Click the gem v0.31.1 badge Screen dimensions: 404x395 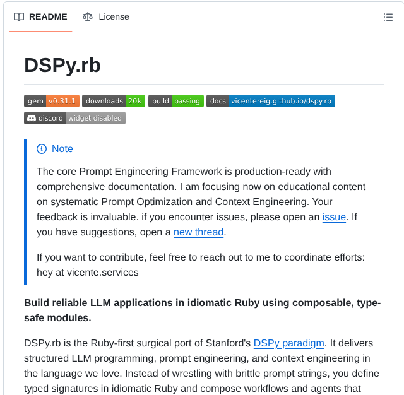point(52,101)
